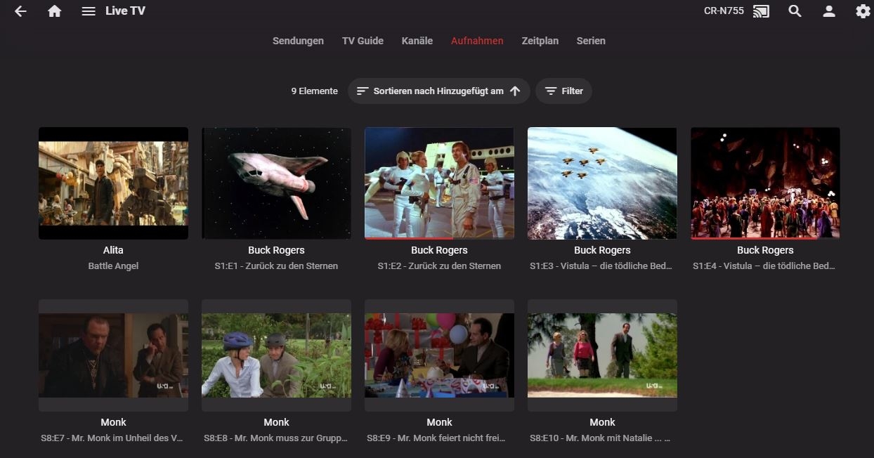
Task: Click S8:E8 - Mr. Monk muss zur Gruppe text
Action: tap(276, 438)
